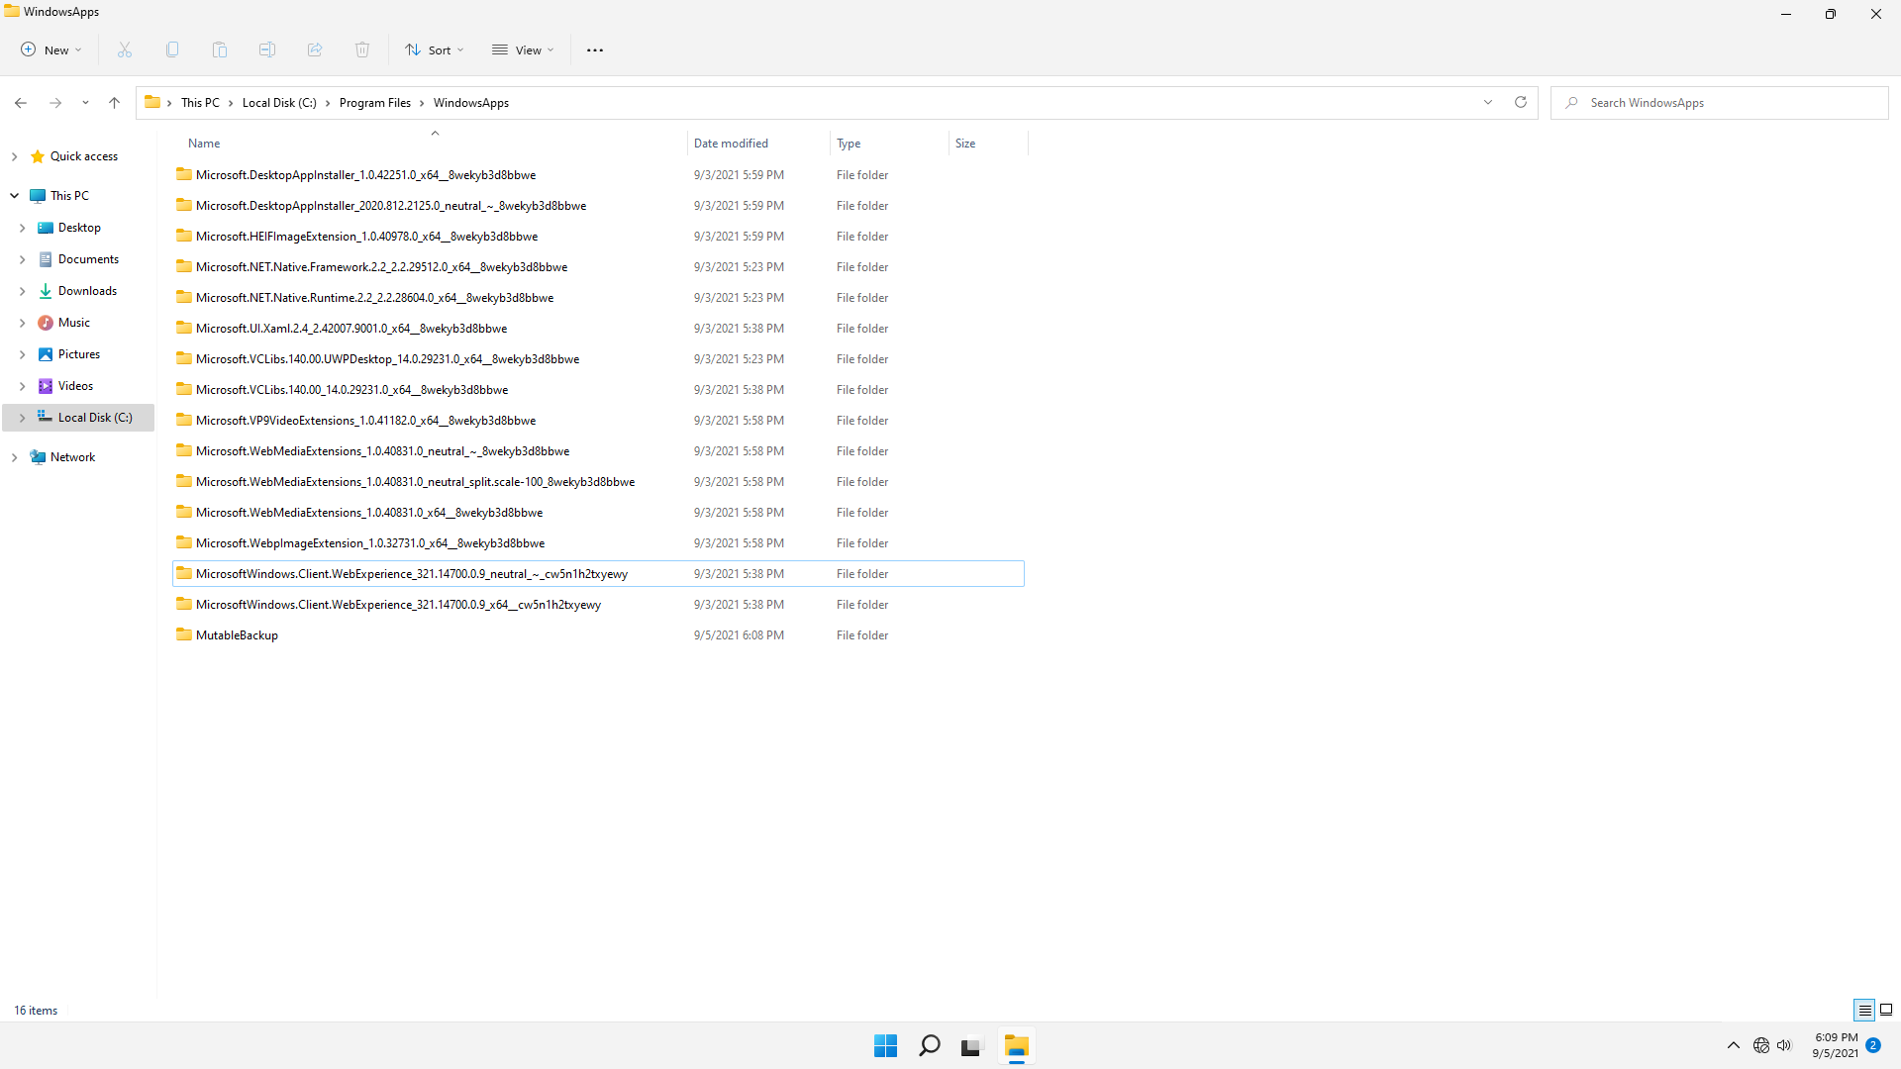Viewport: 1901px width, 1069px height.
Task: Open the Sort dropdown menu
Action: [434, 50]
